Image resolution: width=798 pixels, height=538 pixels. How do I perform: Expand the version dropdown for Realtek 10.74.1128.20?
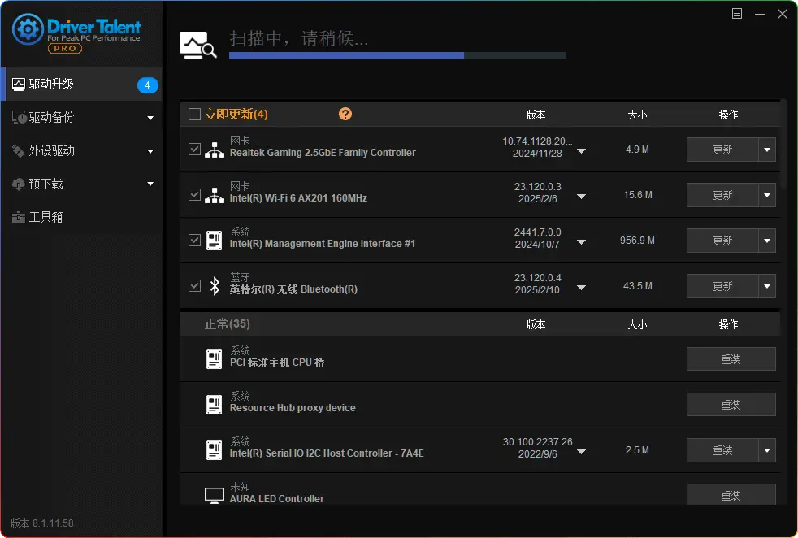point(581,151)
